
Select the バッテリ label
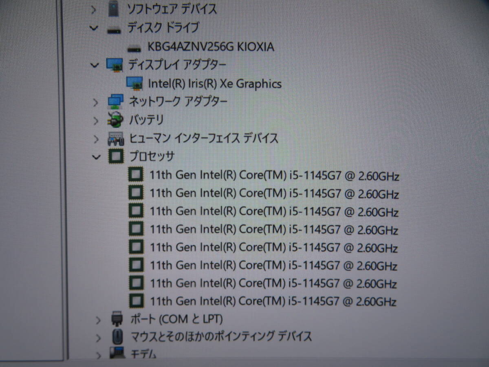tap(147, 120)
